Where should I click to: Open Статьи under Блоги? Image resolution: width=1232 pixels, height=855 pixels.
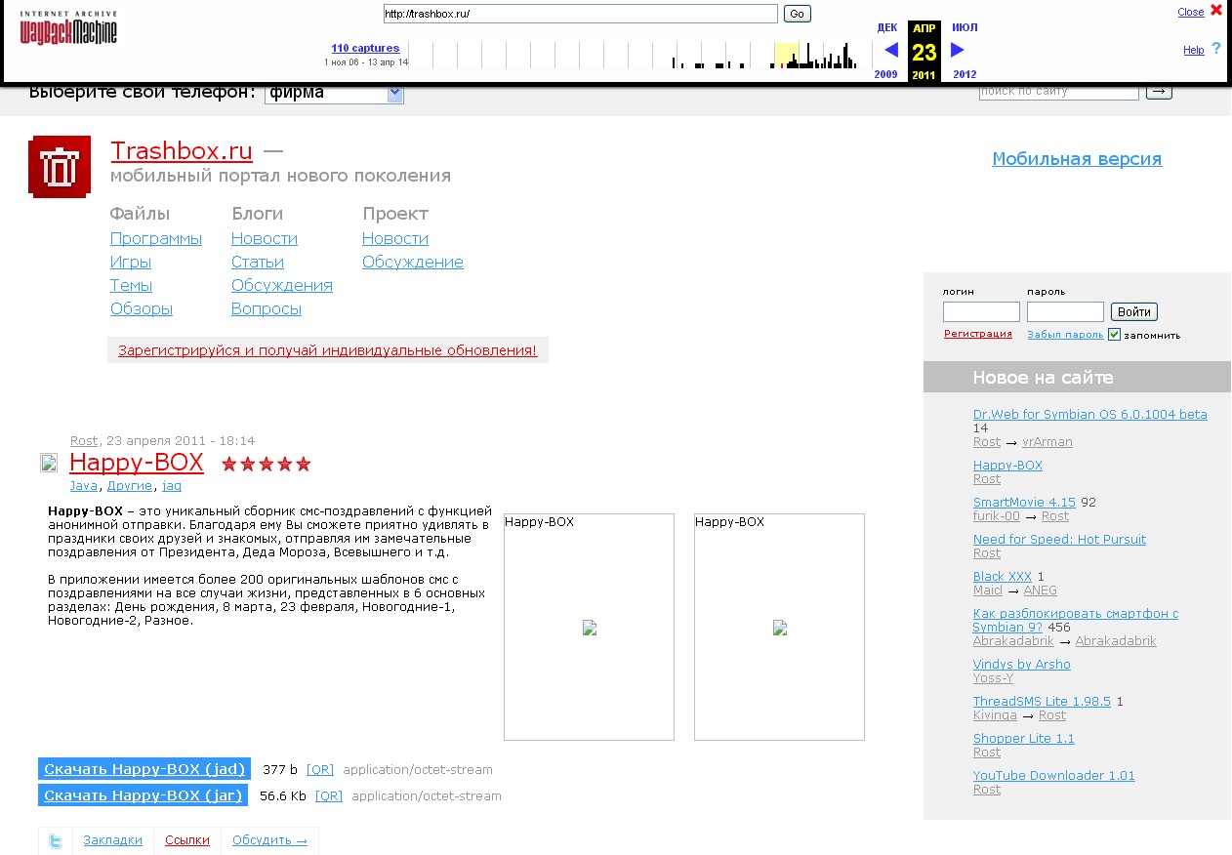(x=258, y=263)
